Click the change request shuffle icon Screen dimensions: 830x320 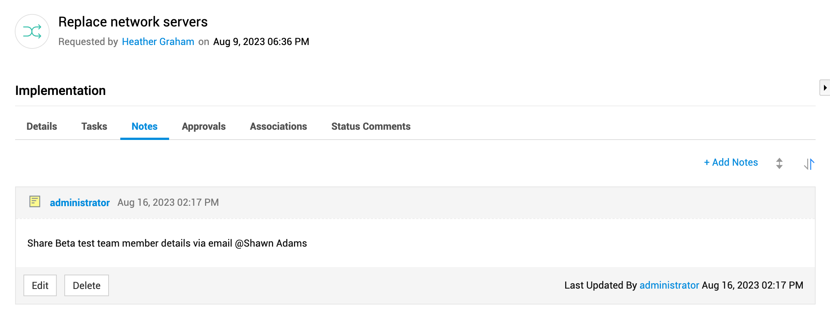click(x=32, y=31)
